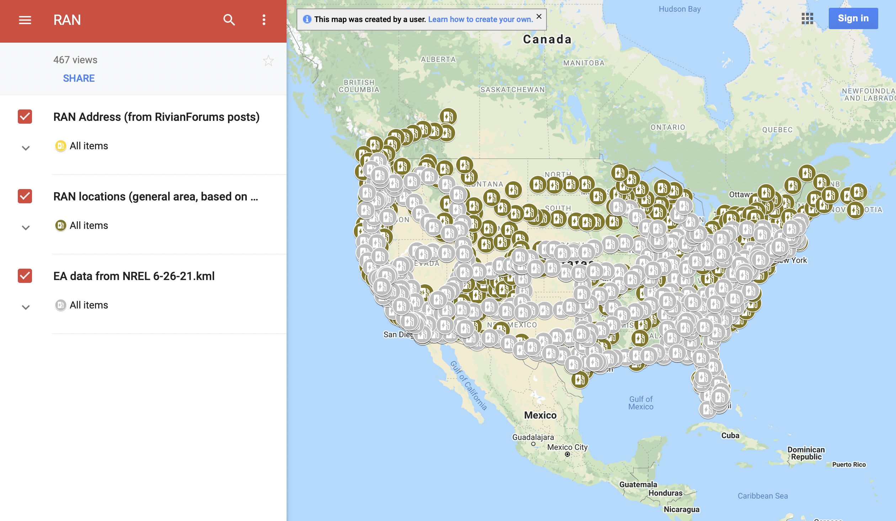This screenshot has width=896, height=521.
Task: Click the SASKATCHEWAN province label
Action: pos(513,90)
